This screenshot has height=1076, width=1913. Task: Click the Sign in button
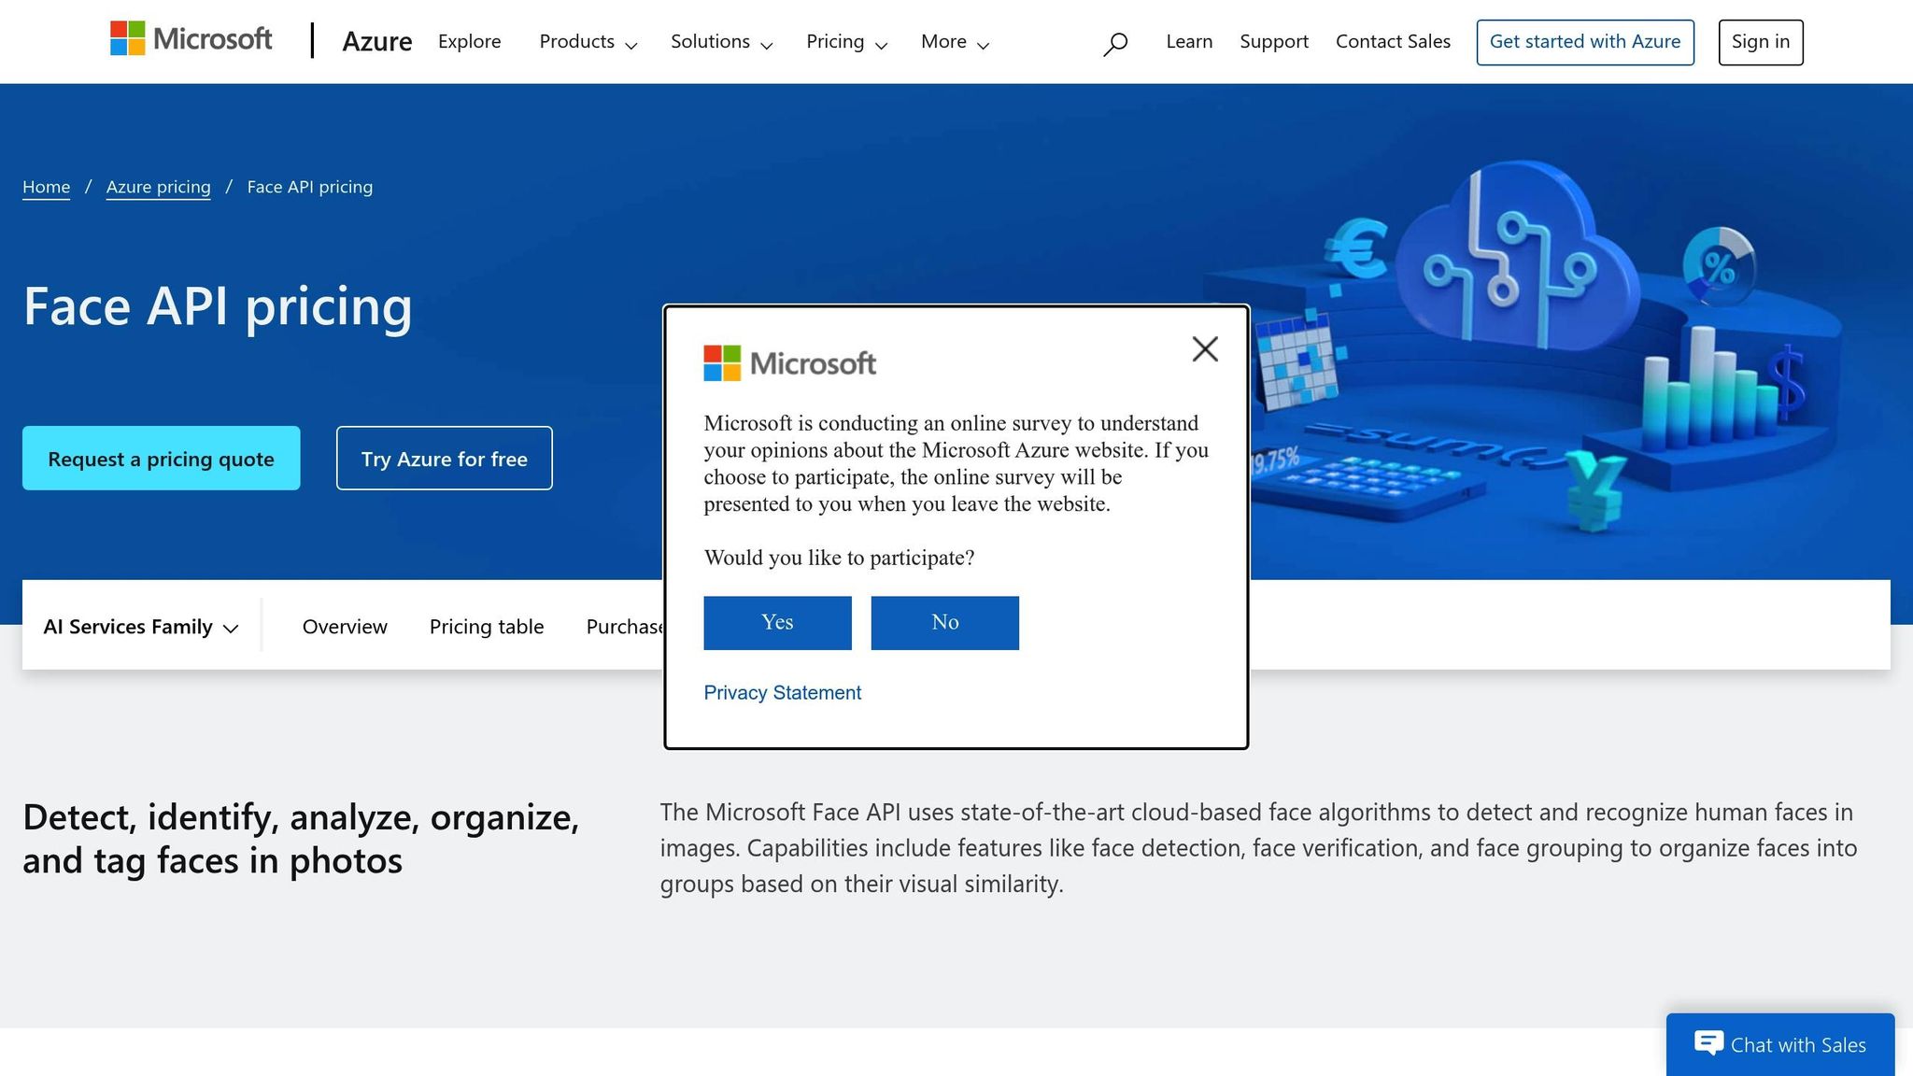pyautogui.click(x=1761, y=42)
